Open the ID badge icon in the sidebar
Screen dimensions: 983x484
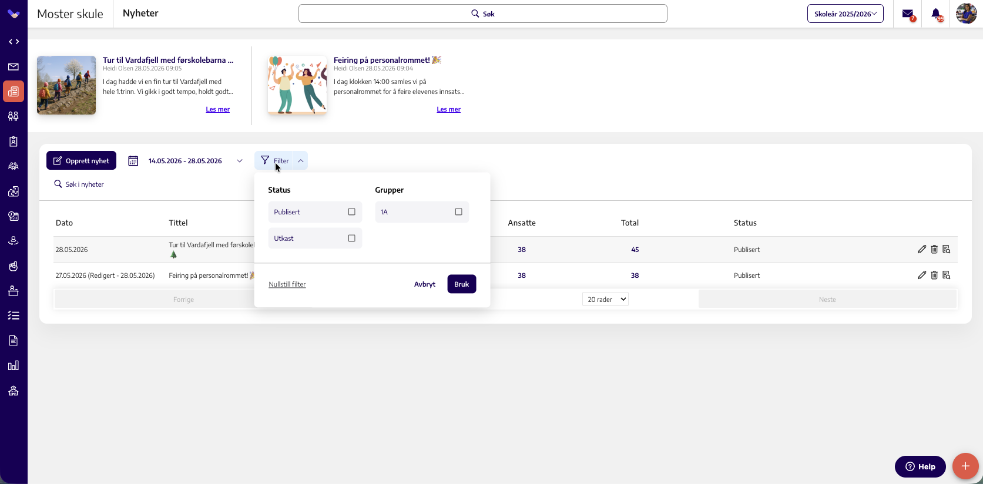14,142
